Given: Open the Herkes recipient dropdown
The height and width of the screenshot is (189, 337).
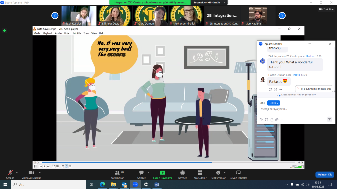Looking at the screenshot, I should coord(273,103).
